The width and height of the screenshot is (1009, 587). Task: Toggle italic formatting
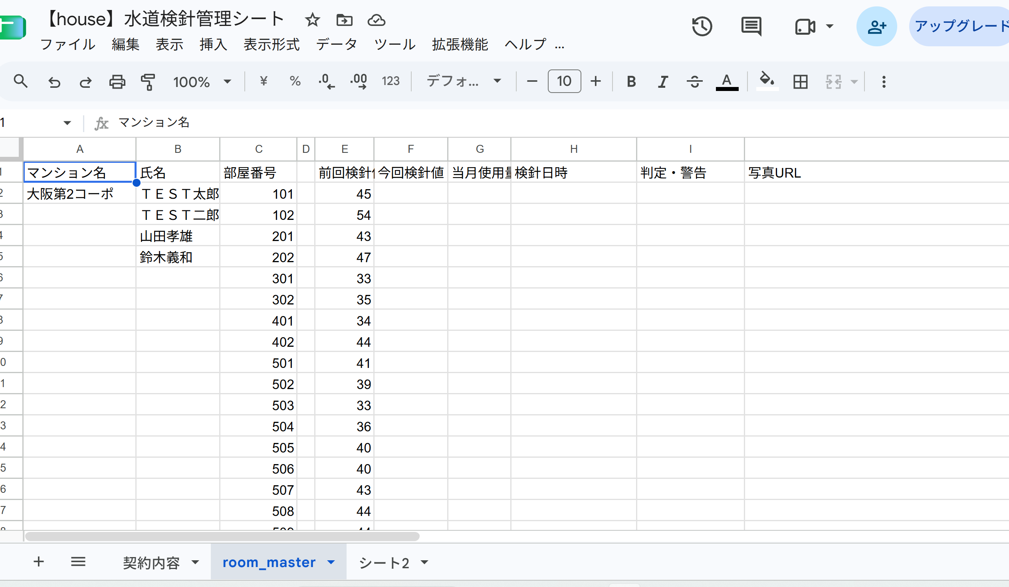(663, 82)
